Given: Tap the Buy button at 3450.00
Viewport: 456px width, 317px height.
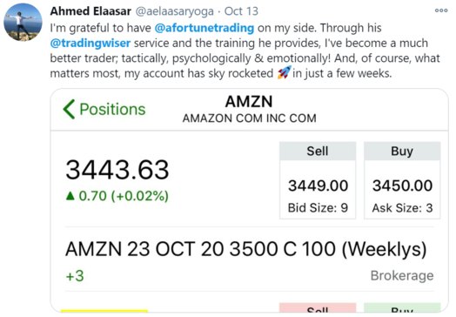Looking at the screenshot, I should point(402,180).
